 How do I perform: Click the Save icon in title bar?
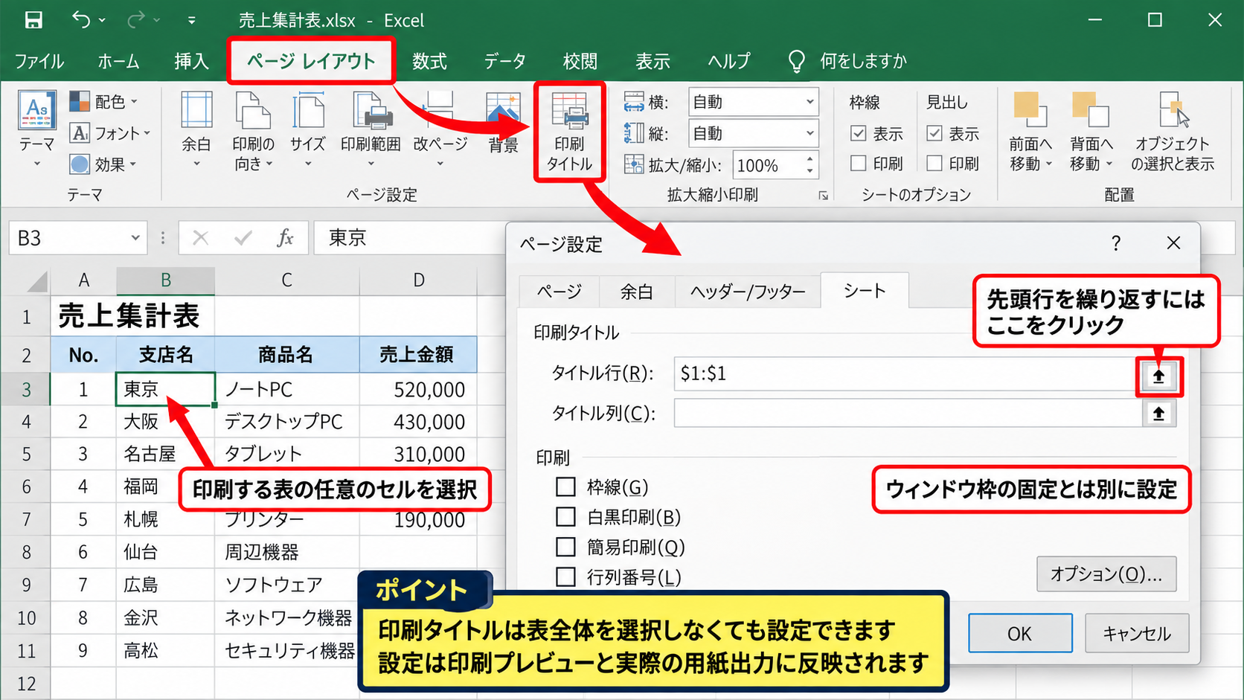click(33, 20)
